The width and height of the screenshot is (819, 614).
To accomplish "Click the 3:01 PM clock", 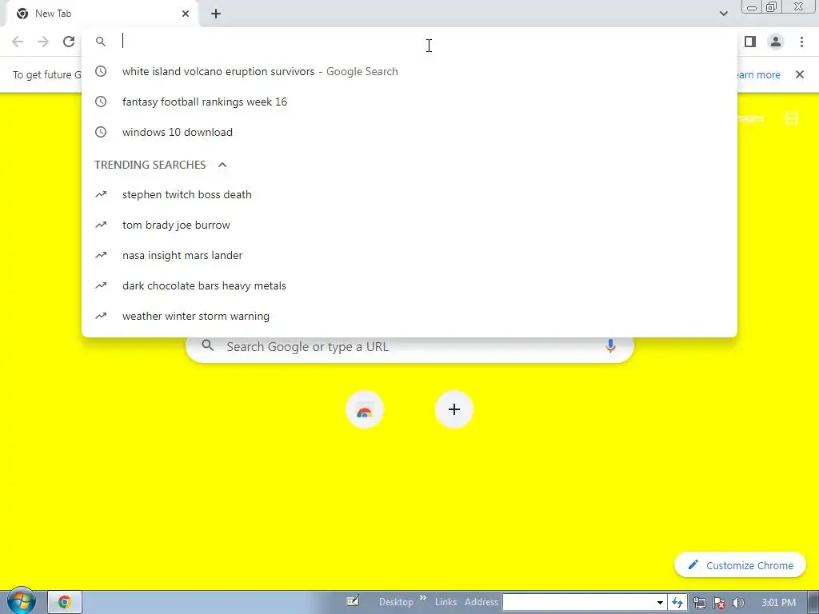I will [x=778, y=603].
